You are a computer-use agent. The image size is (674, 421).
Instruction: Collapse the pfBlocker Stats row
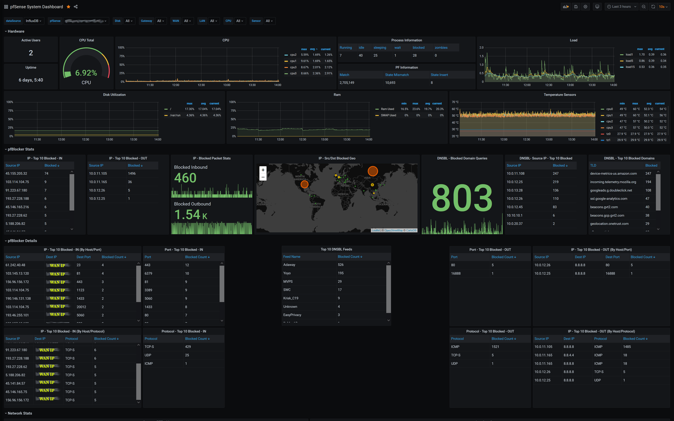click(21, 149)
